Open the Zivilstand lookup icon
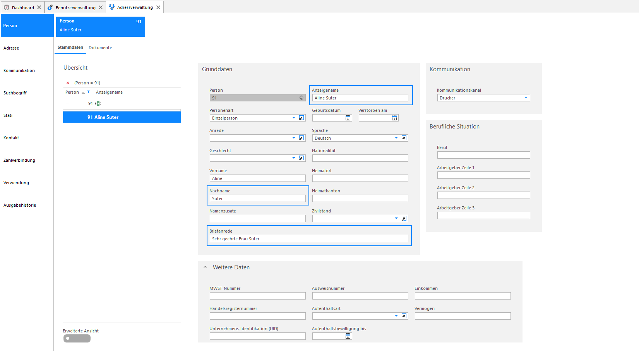Image resolution: width=639 pixels, height=351 pixels. pos(404,219)
